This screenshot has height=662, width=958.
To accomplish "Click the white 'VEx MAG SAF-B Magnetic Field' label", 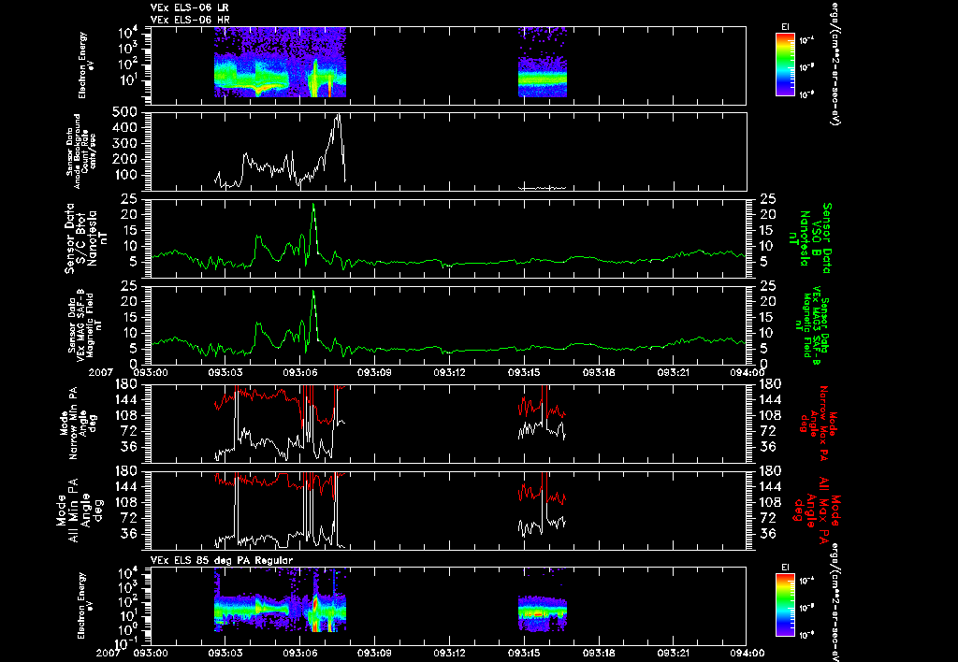I will click(85, 325).
